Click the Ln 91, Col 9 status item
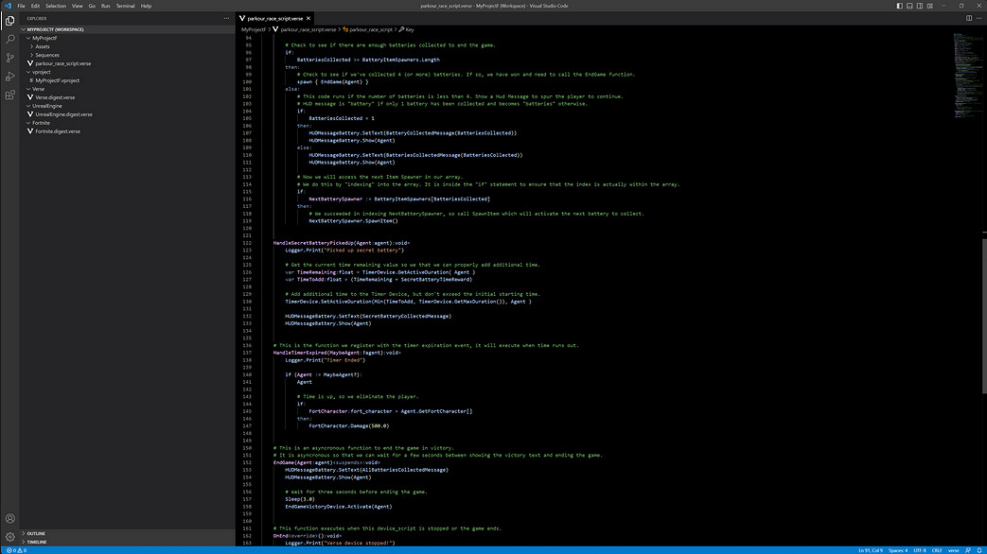The height and width of the screenshot is (554, 987). tap(871, 549)
